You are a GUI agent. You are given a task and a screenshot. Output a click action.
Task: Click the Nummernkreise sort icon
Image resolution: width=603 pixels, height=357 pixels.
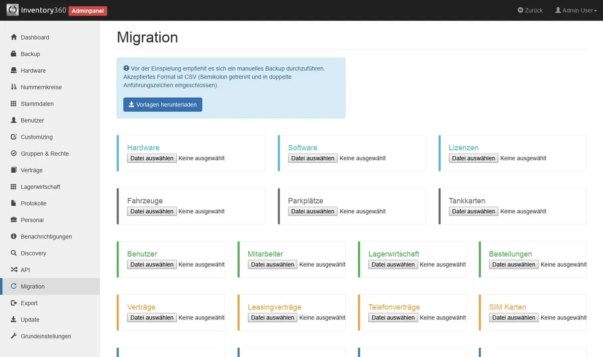click(x=14, y=87)
